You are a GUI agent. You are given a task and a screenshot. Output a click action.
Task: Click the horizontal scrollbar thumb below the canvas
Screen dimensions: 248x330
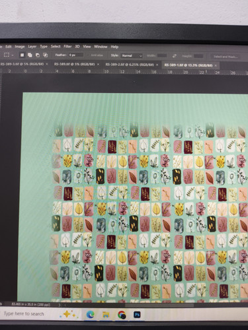(x=159, y=306)
